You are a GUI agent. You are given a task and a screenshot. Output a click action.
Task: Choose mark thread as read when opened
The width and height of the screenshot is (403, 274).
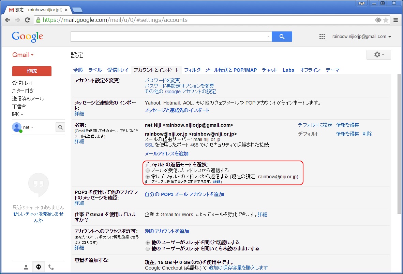148,243
